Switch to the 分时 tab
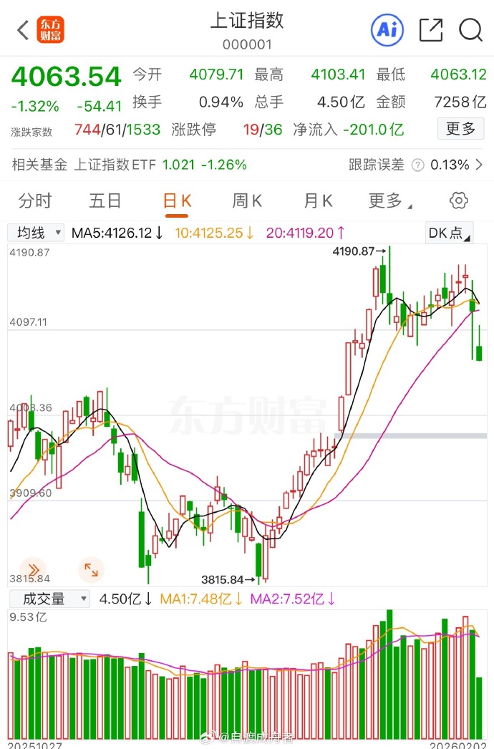This screenshot has width=494, height=749. click(35, 201)
